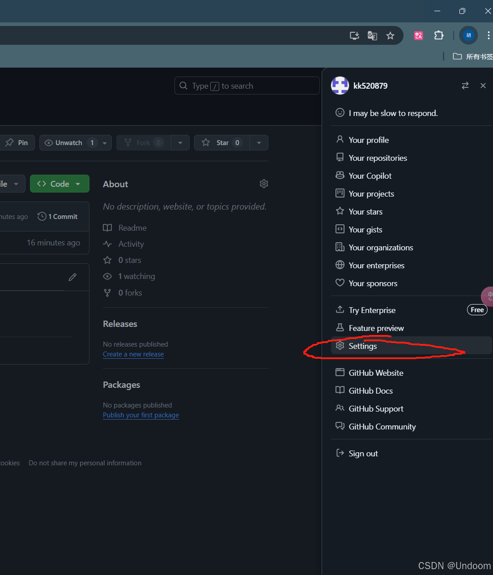Screen dimensions: 493x575
Task: Sign out of GitHub account
Action: click(411, 453)
